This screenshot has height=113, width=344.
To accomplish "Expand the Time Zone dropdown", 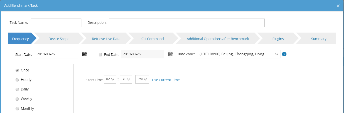I will tap(238, 54).
